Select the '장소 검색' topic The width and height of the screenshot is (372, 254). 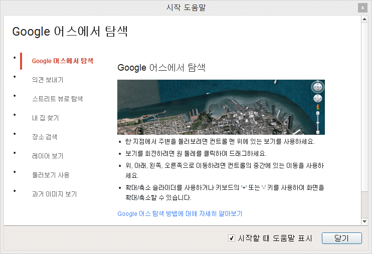click(45, 137)
